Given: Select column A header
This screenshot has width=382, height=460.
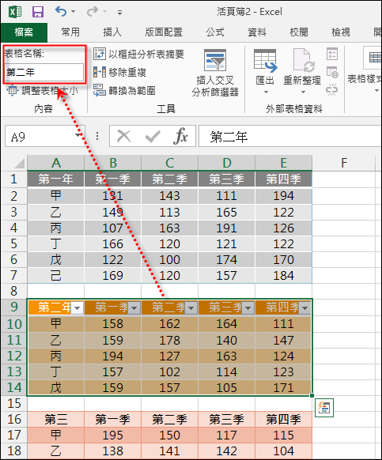Looking at the screenshot, I should (x=56, y=163).
